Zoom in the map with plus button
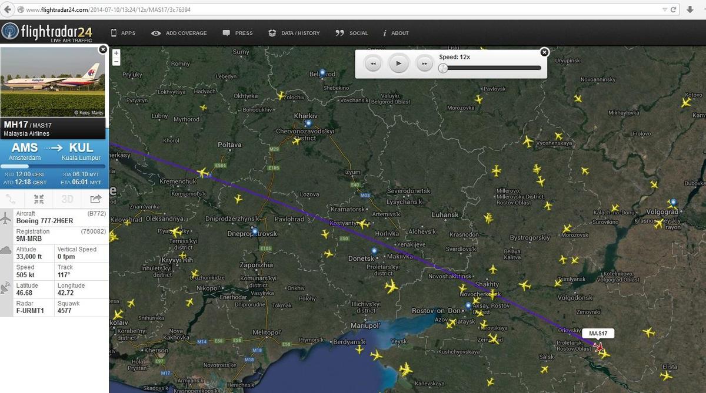Image resolution: width=706 pixels, height=393 pixels. click(116, 53)
